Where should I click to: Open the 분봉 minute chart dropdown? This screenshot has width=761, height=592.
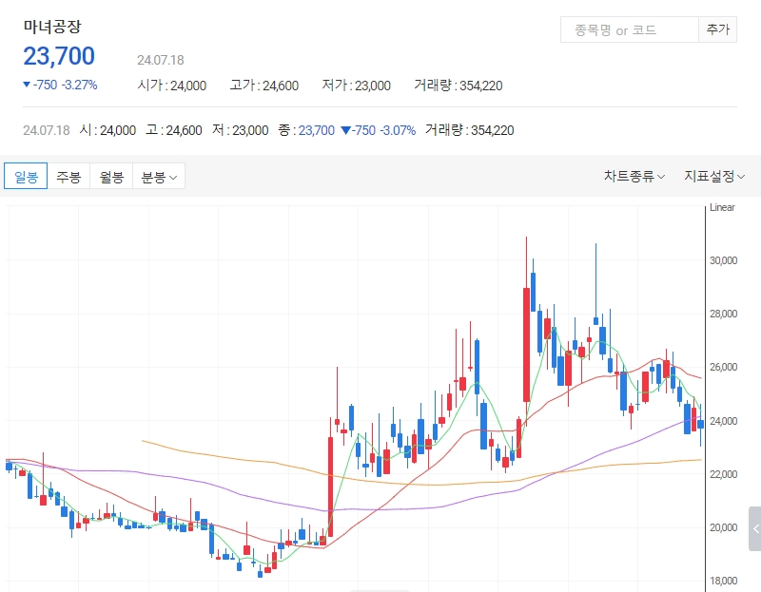click(x=159, y=176)
